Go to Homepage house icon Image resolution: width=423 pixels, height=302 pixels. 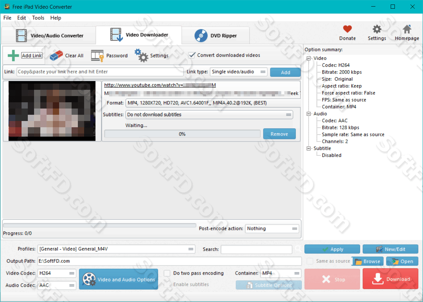(407, 29)
